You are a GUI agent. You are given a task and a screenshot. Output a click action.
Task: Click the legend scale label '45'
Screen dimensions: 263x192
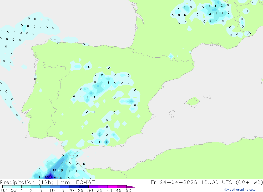coord(119,190)
